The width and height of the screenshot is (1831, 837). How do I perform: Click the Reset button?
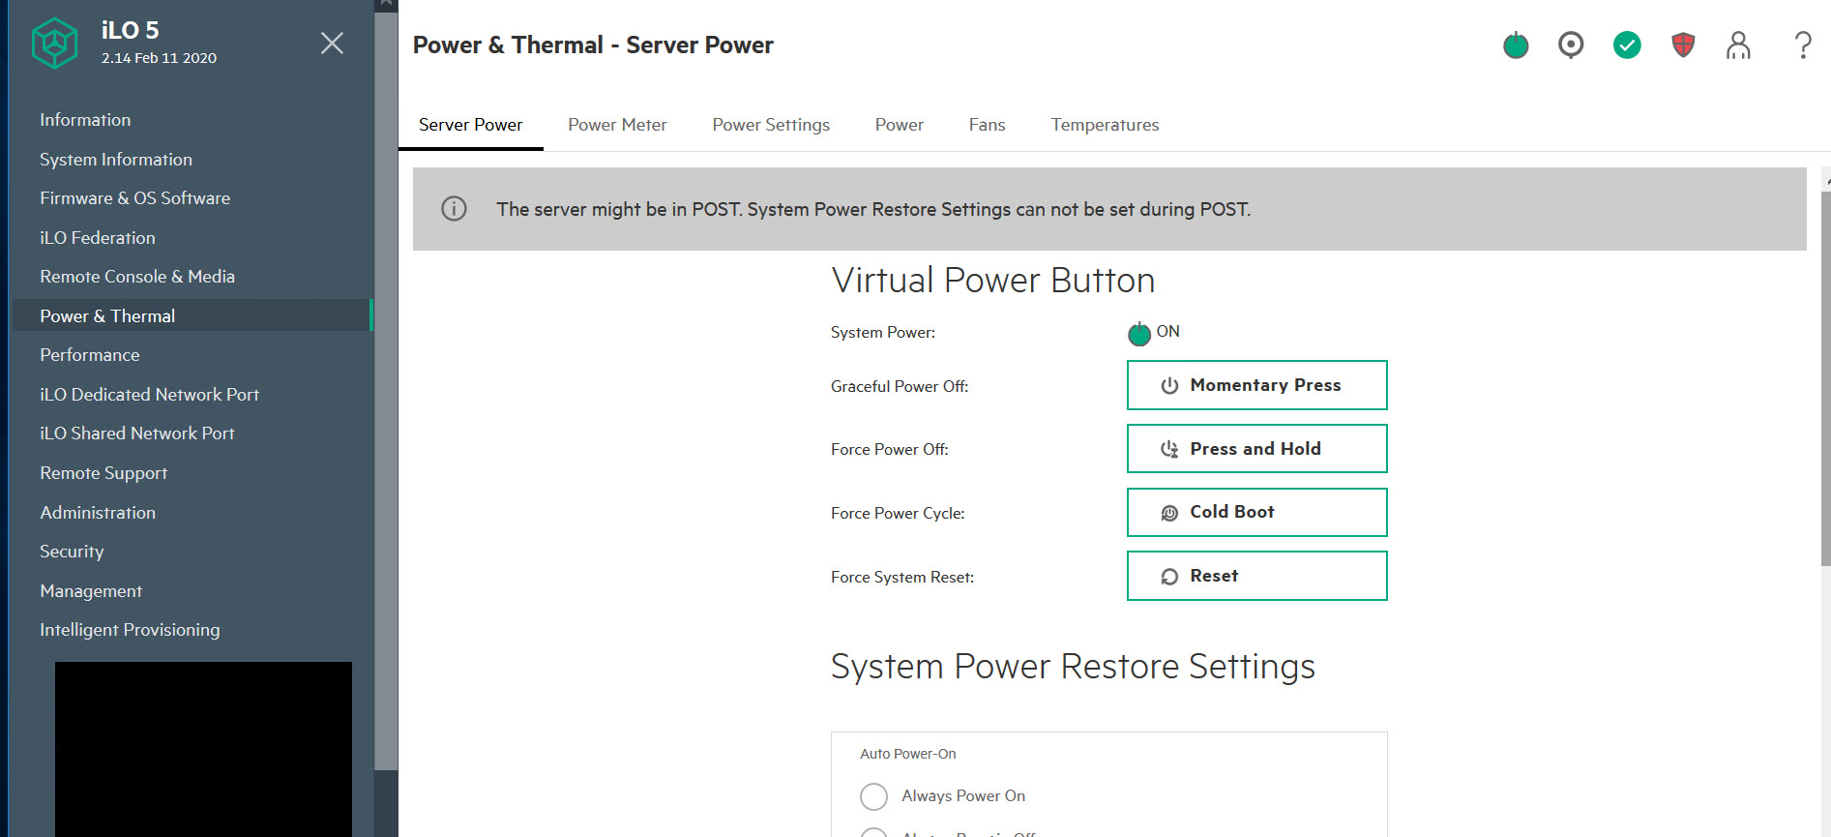click(1256, 576)
